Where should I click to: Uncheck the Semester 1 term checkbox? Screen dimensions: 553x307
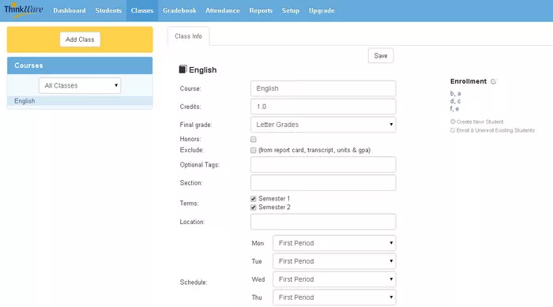click(x=254, y=199)
